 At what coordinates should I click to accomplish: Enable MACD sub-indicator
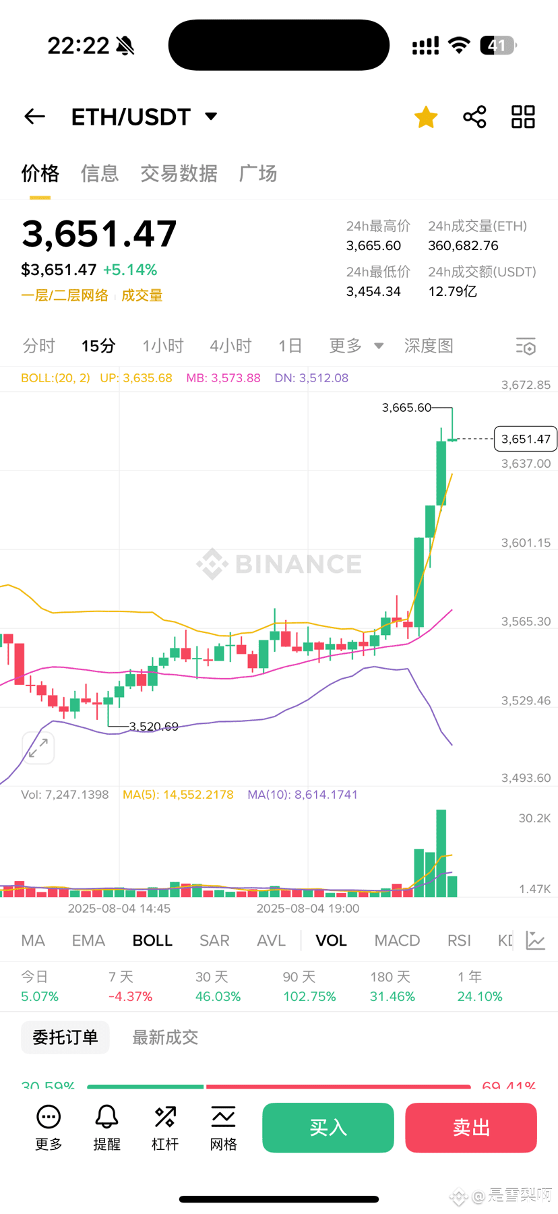pos(397,940)
